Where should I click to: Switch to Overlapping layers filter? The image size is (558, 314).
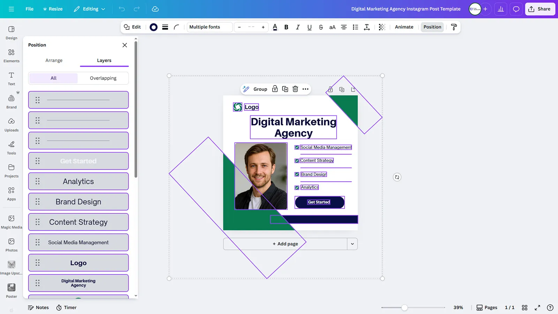pos(103,78)
